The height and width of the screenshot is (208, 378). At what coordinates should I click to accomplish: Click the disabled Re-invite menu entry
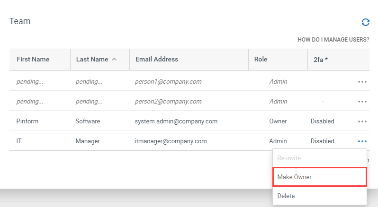[x=320, y=158]
